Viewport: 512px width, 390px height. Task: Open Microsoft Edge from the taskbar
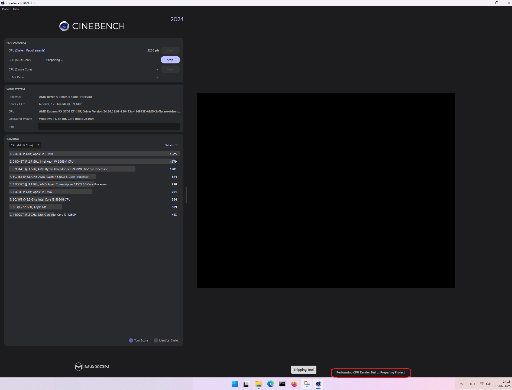pyautogui.click(x=270, y=384)
